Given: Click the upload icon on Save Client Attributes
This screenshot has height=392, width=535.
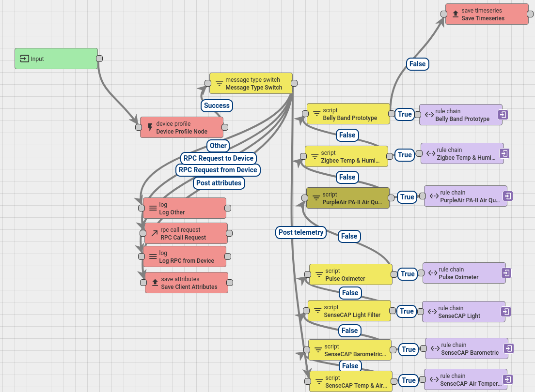Looking at the screenshot, I should pyautogui.click(x=155, y=283).
